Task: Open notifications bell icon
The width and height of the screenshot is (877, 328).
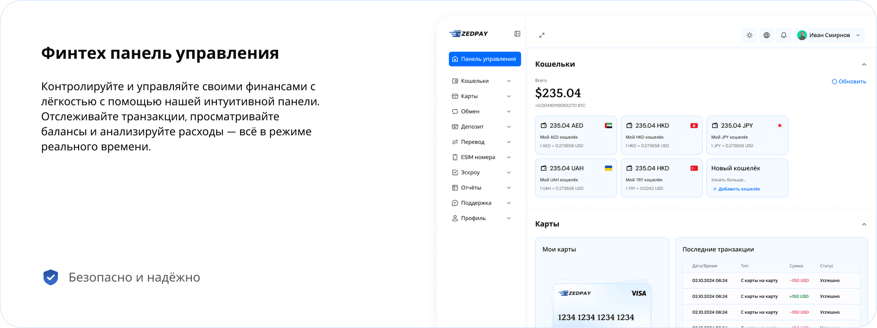Action: [x=783, y=35]
